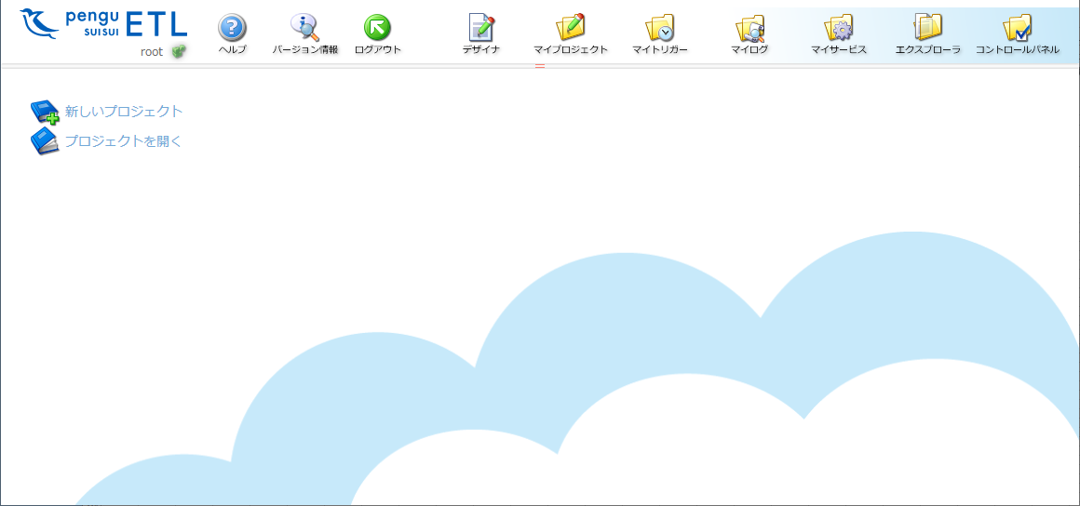Open the コントロールパネル checkmark folder icon
This screenshot has height=506, width=1080.
pos(1017,28)
